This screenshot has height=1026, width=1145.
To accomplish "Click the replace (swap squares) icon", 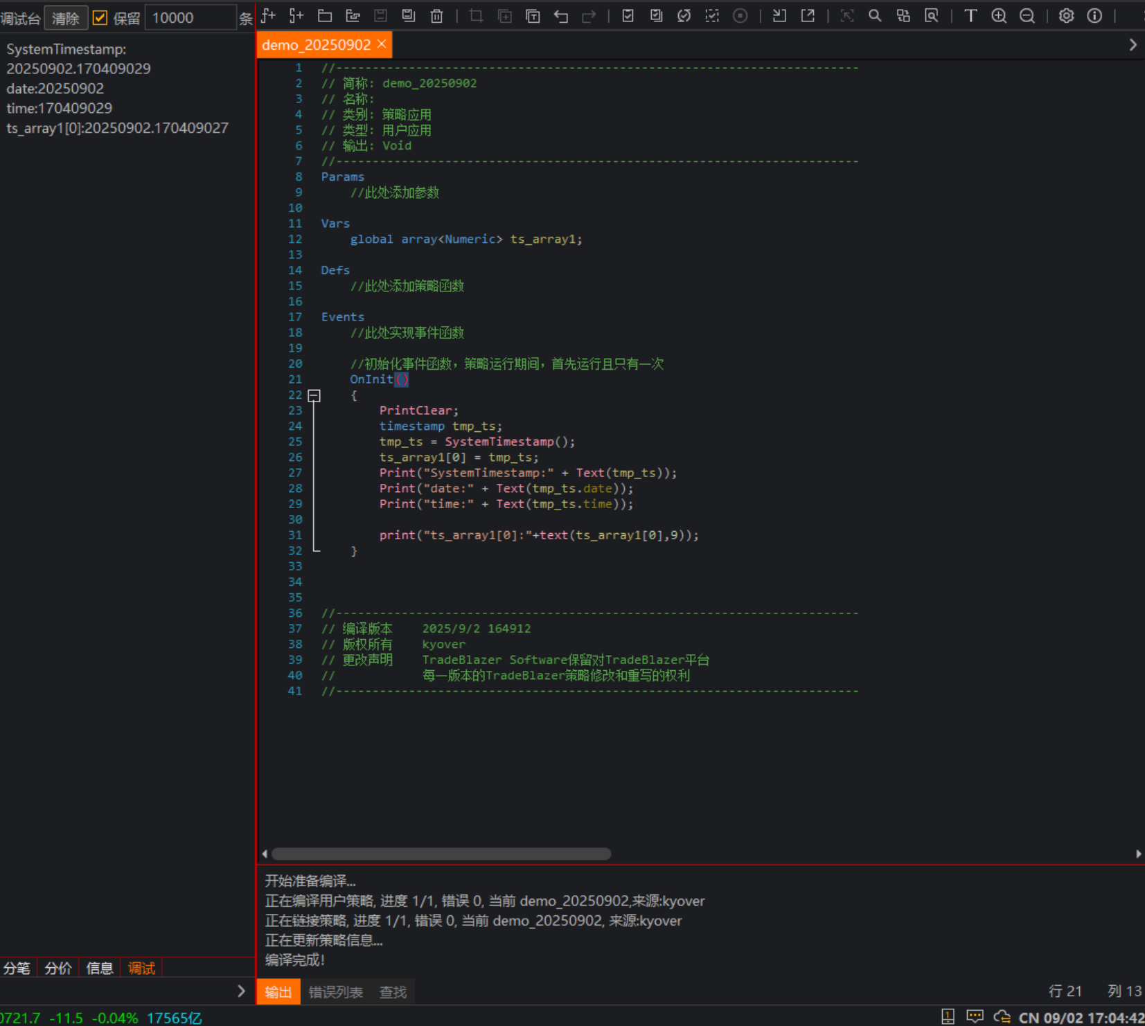I will (903, 16).
